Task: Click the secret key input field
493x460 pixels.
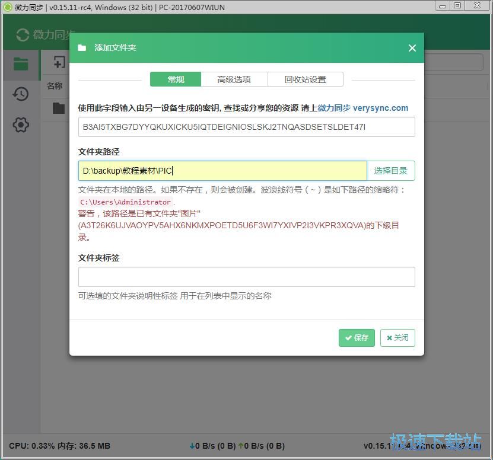Action: [x=247, y=127]
